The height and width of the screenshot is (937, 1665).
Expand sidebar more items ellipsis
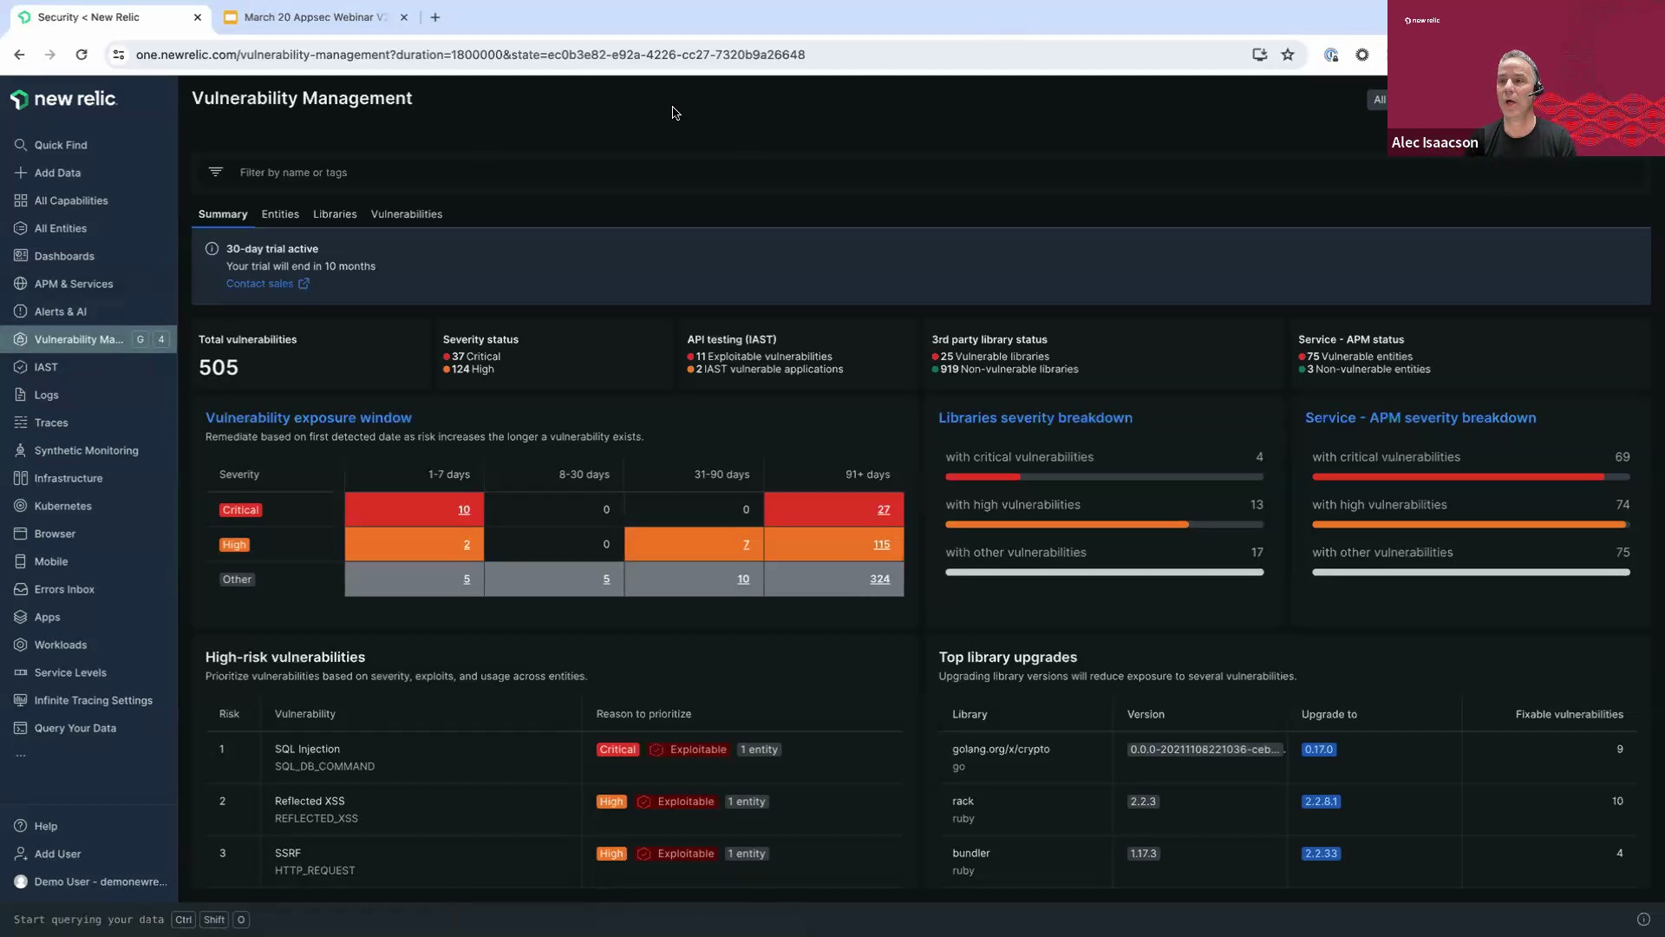click(x=21, y=756)
